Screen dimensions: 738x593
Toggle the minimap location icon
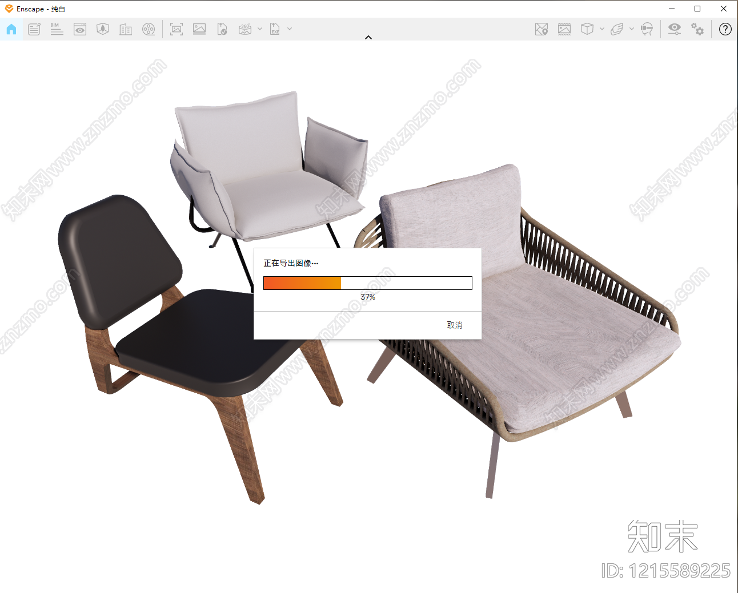542,29
